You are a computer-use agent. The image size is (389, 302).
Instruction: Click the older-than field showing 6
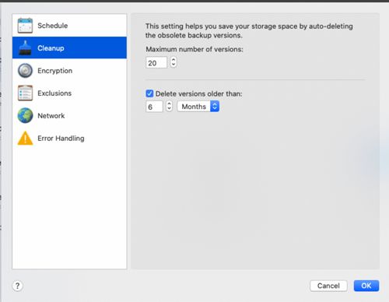coord(154,107)
